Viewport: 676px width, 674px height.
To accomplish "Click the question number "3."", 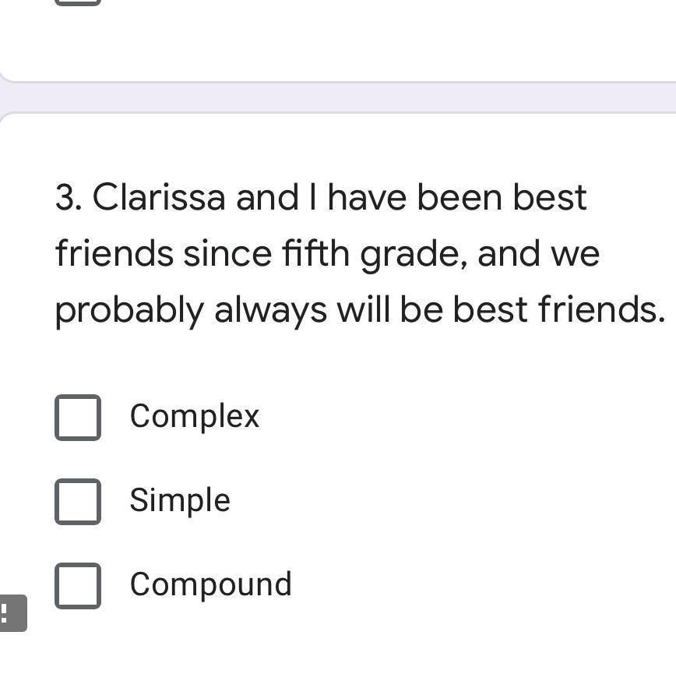I will pos(69,198).
